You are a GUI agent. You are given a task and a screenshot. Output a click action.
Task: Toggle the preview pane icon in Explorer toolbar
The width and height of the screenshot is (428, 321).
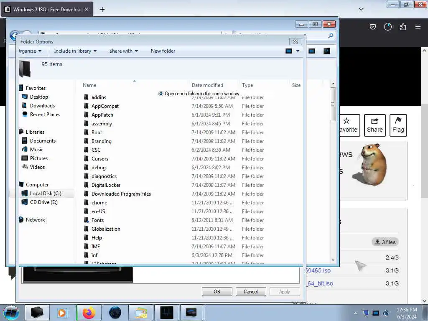[x=312, y=51]
